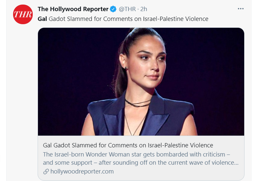The image size is (254, 181).
Task: Click the navy blazer in the article photo
Action: [x=141, y=116]
